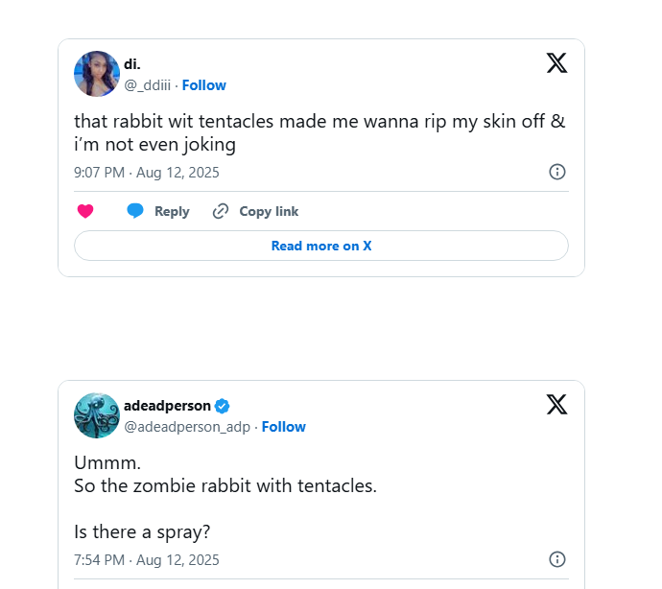
Task: Follow the @adeadperson_adp account
Action: tap(283, 427)
